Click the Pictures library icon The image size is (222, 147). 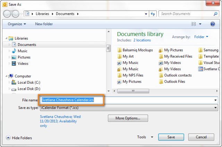[x=14, y=57]
